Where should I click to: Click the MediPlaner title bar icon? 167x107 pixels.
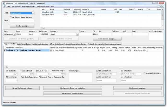click(x=4, y=3)
